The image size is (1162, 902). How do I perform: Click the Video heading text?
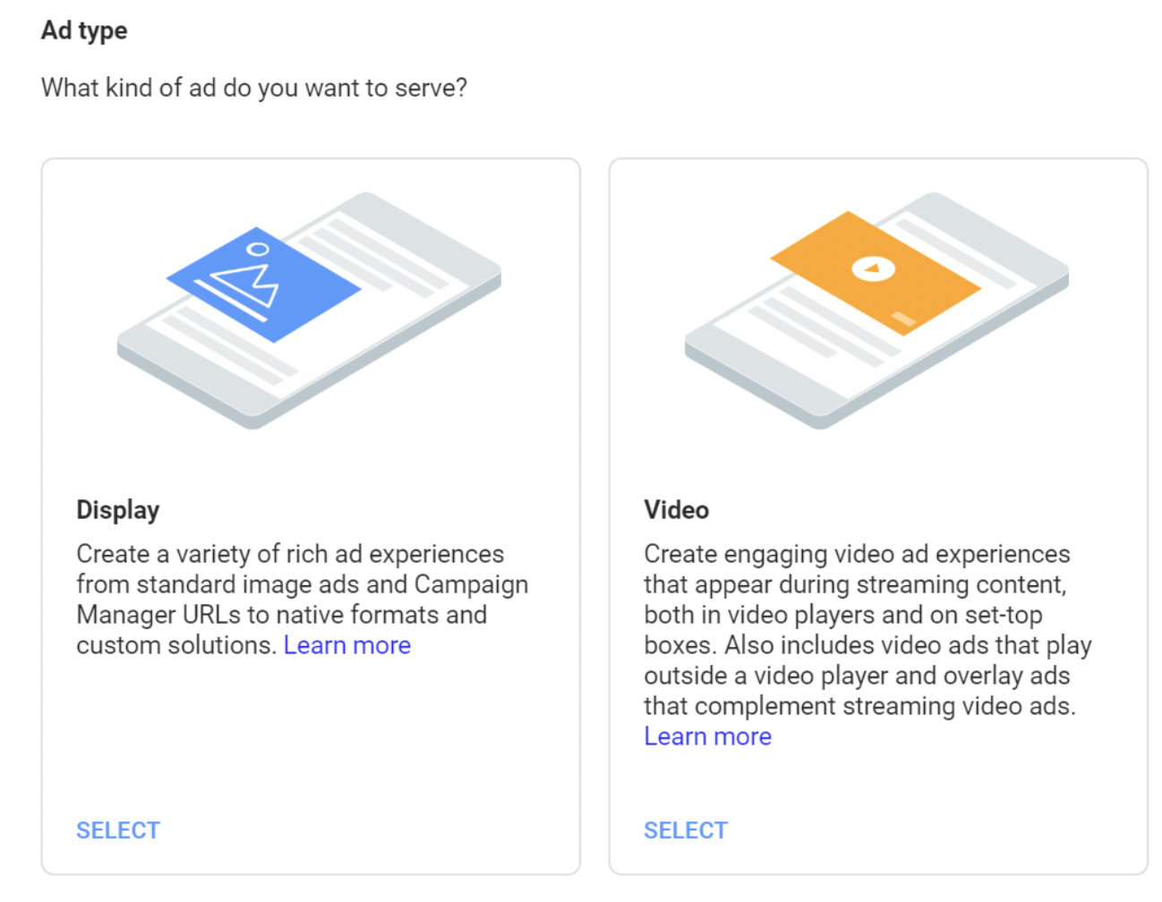[x=676, y=509]
